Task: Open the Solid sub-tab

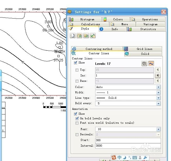Action: (x=143, y=54)
